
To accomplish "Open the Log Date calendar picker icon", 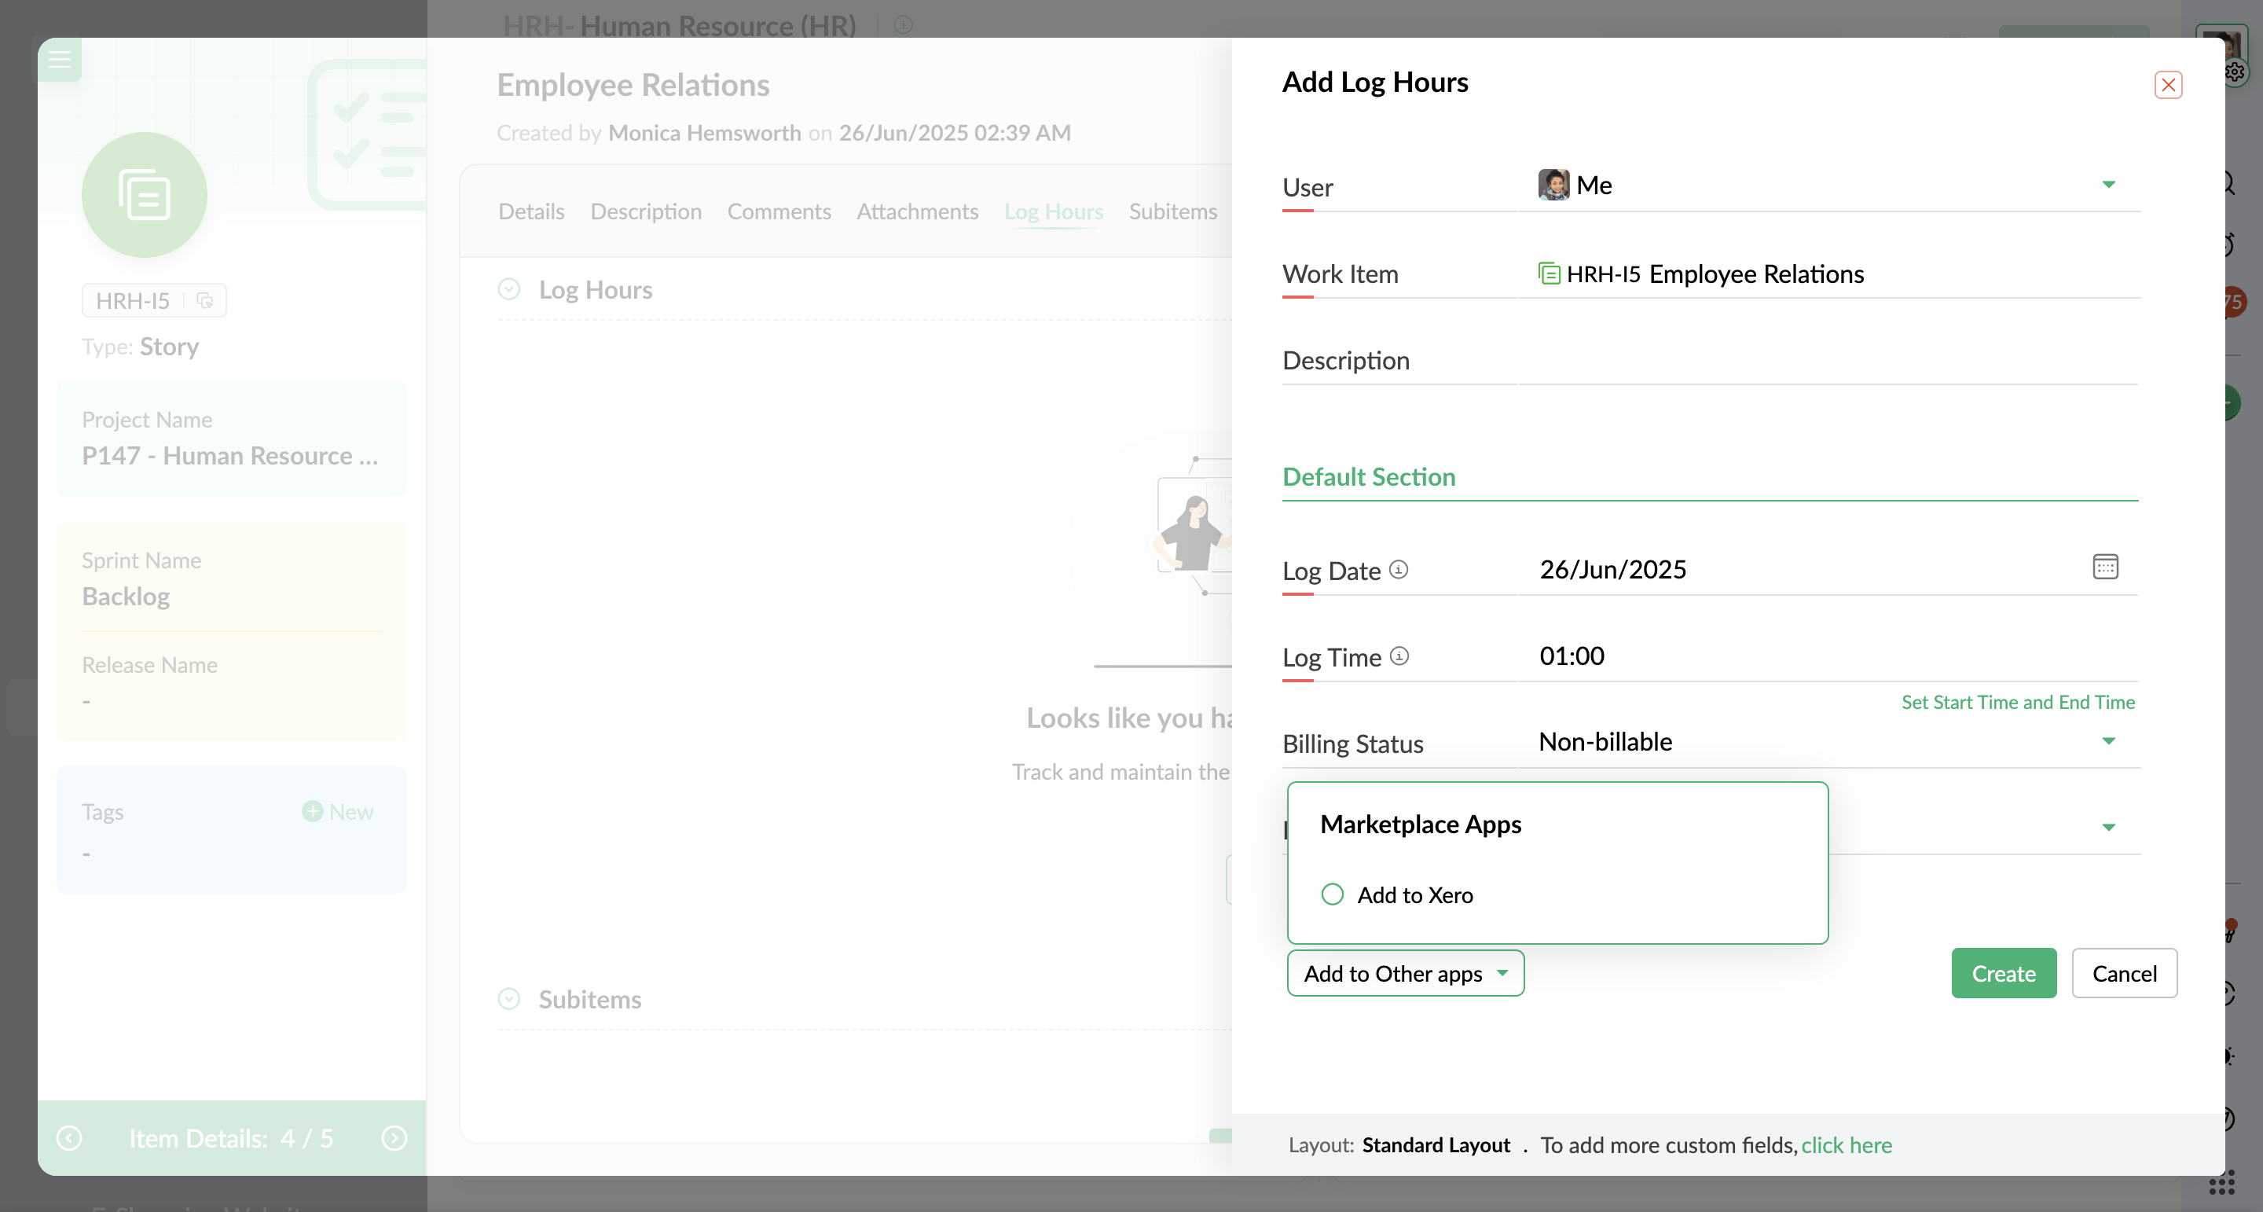I will coord(2105,566).
